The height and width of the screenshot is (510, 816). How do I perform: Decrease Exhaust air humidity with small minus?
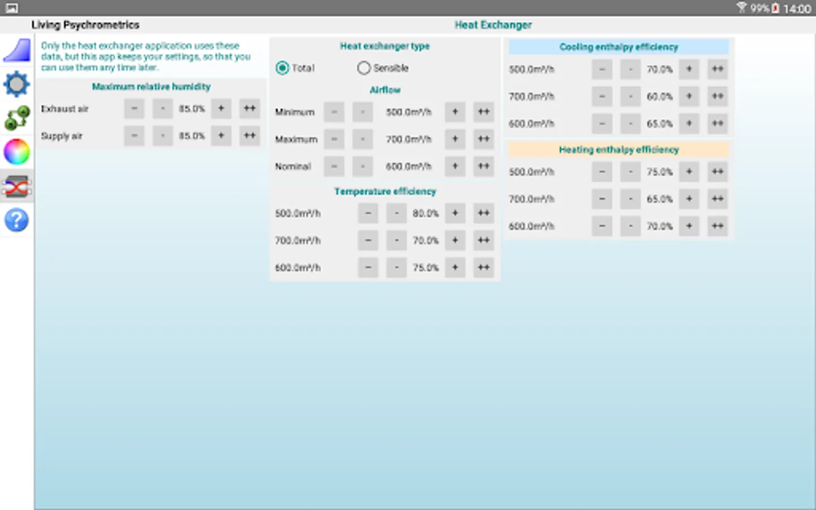tap(163, 108)
